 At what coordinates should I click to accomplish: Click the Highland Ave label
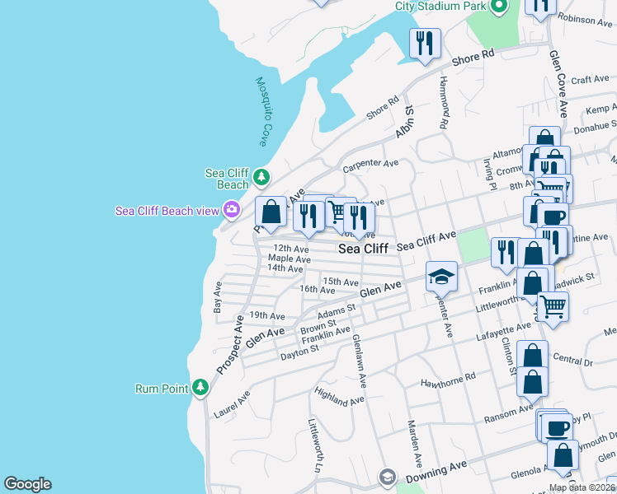pos(339,397)
